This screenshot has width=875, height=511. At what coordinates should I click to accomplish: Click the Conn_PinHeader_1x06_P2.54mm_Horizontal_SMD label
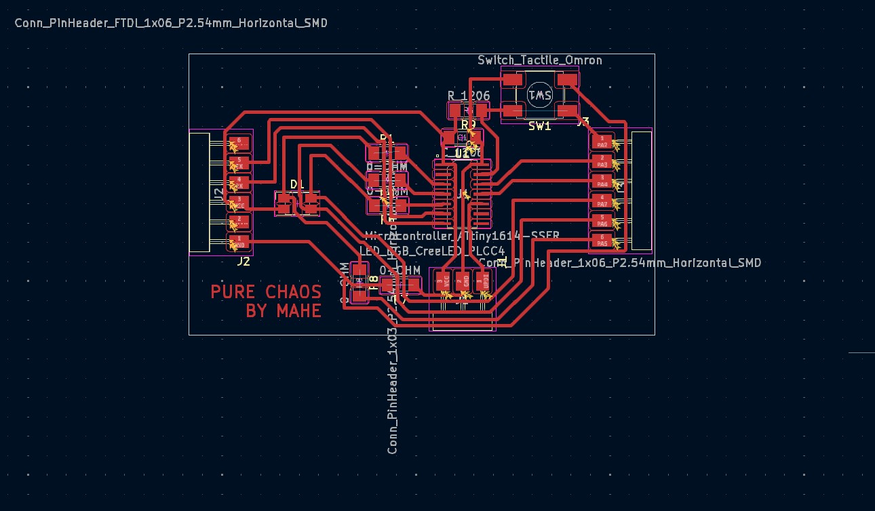(x=620, y=262)
